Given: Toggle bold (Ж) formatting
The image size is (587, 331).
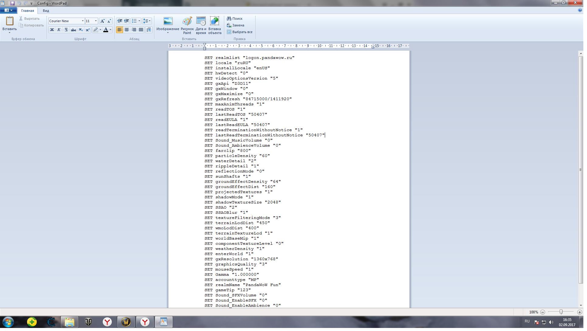Looking at the screenshot, I should point(52,30).
